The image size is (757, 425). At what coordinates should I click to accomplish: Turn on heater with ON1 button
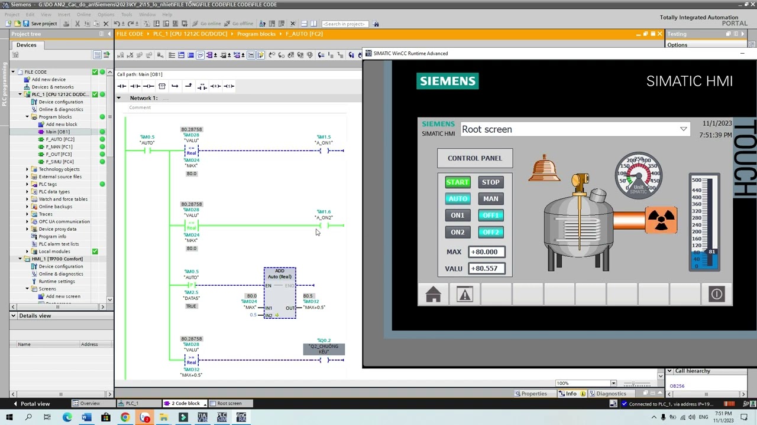457,215
